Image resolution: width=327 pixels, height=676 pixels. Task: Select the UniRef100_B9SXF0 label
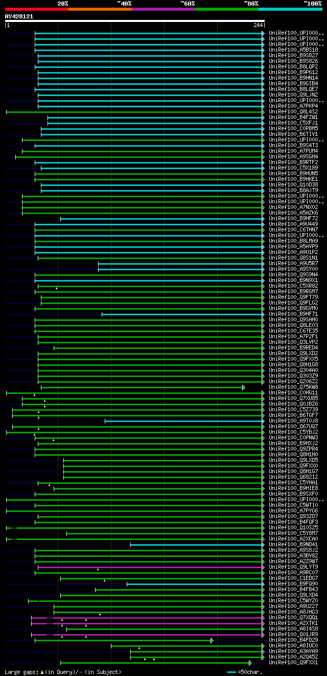point(294,494)
